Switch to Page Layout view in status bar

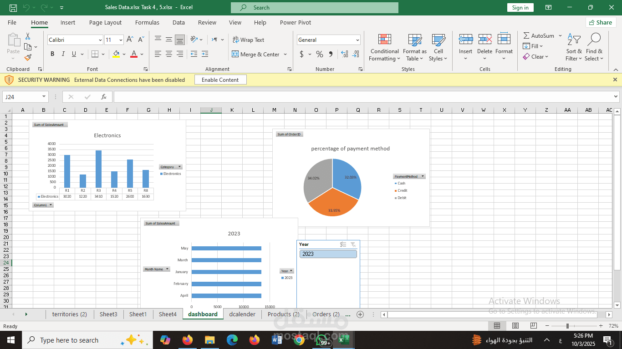515,326
